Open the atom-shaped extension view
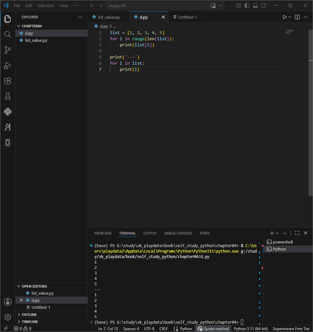The height and width of the screenshot is (332, 313). tap(8, 143)
